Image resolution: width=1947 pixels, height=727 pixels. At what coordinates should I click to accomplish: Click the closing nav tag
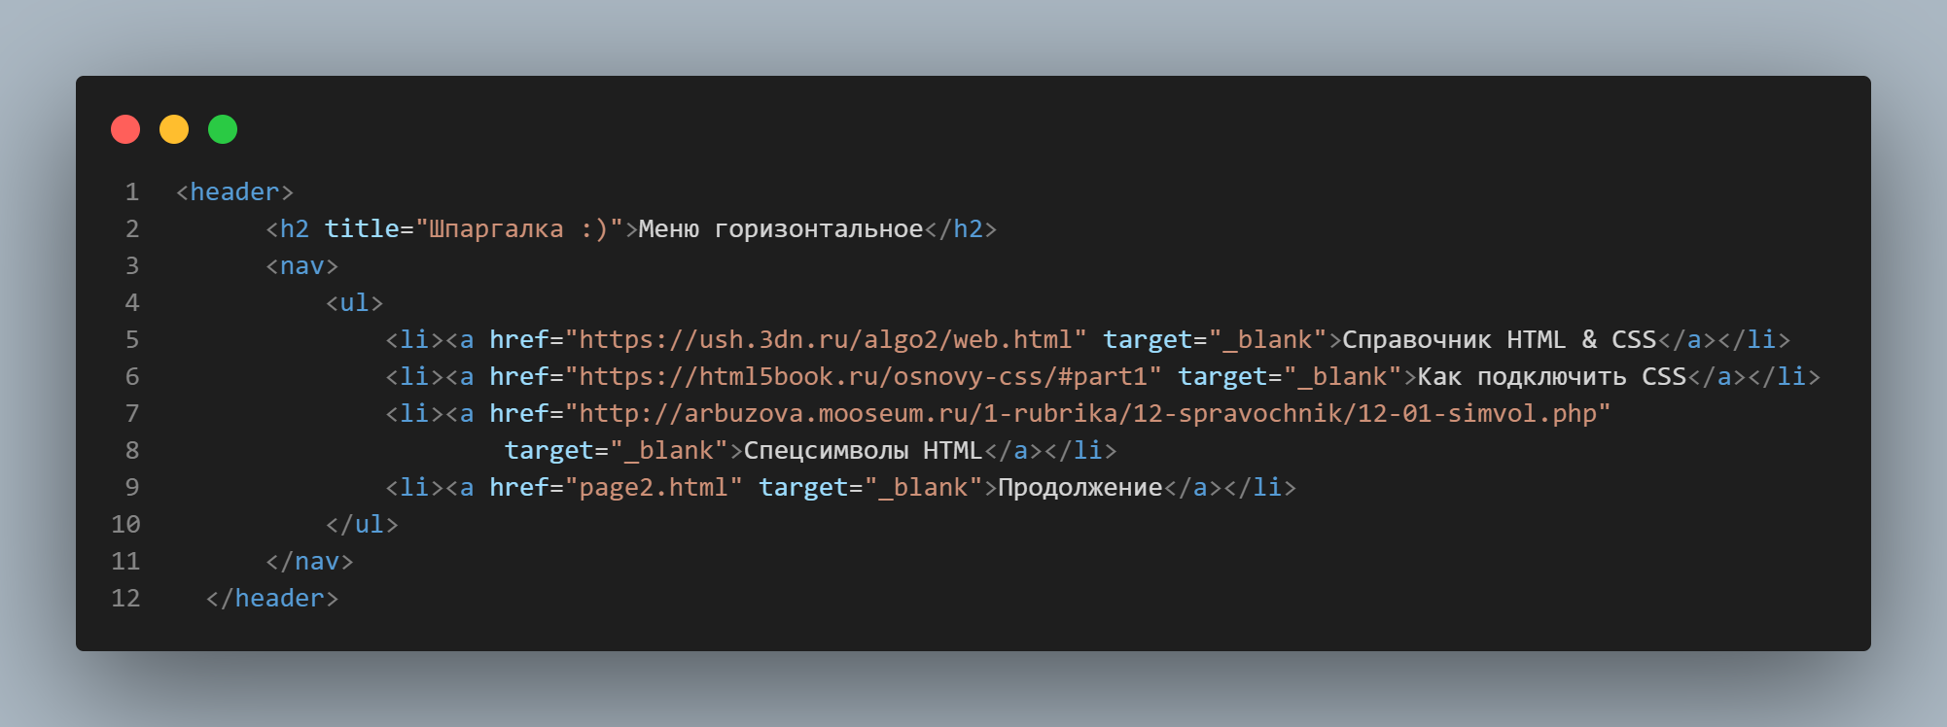[x=309, y=562]
